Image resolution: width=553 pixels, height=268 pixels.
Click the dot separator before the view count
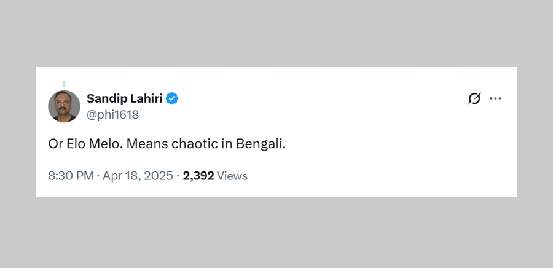[178, 176]
